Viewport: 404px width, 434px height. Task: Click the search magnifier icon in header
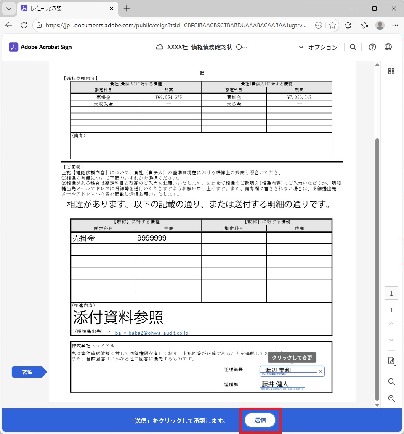point(353,47)
